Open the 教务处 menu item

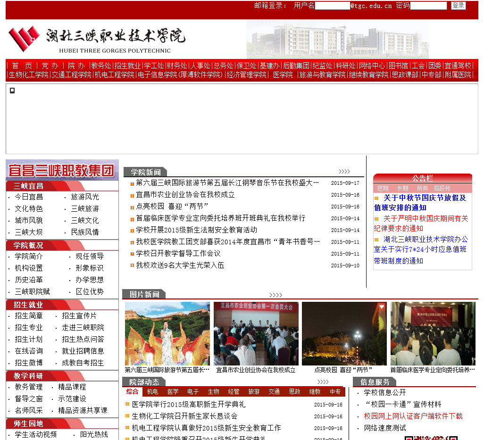pyautogui.click(x=101, y=66)
